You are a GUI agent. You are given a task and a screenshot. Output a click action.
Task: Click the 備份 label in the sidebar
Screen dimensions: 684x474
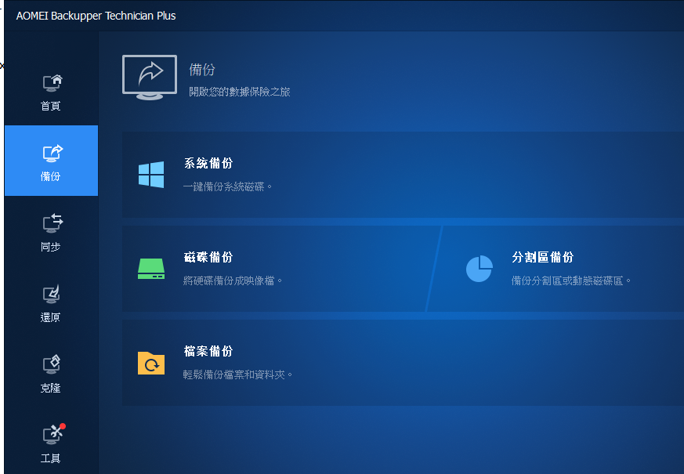[x=51, y=176]
